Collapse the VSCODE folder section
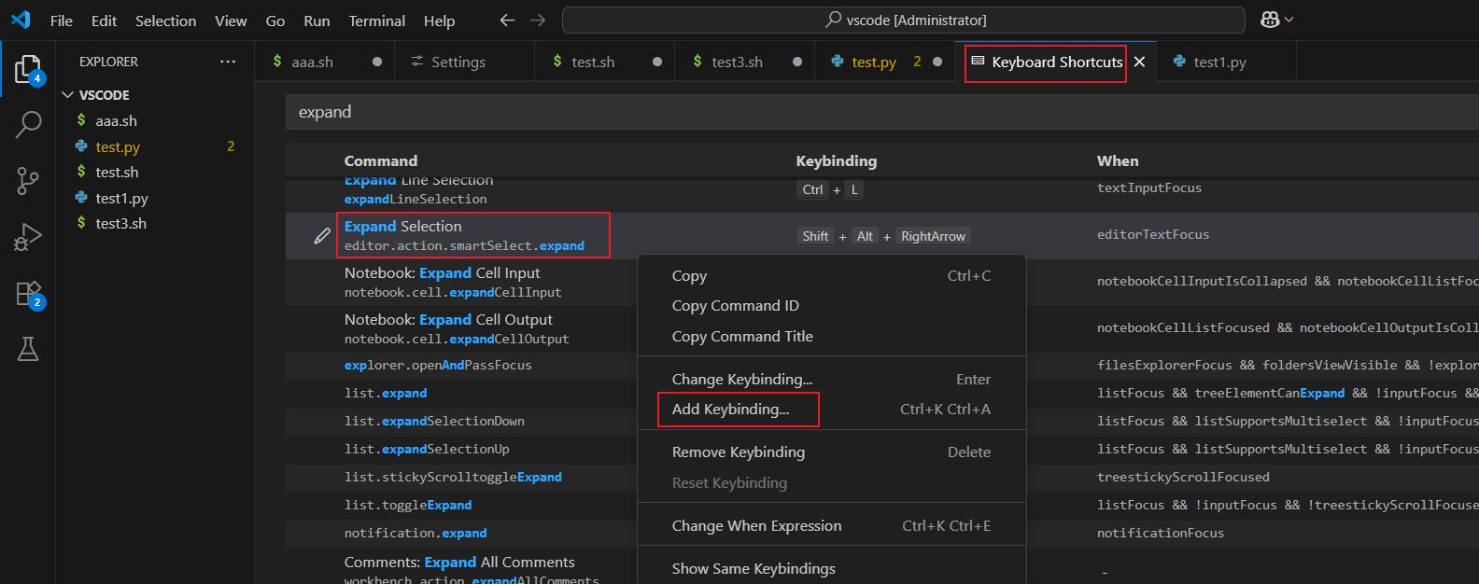The height and width of the screenshot is (584, 1479). (68, 95)
